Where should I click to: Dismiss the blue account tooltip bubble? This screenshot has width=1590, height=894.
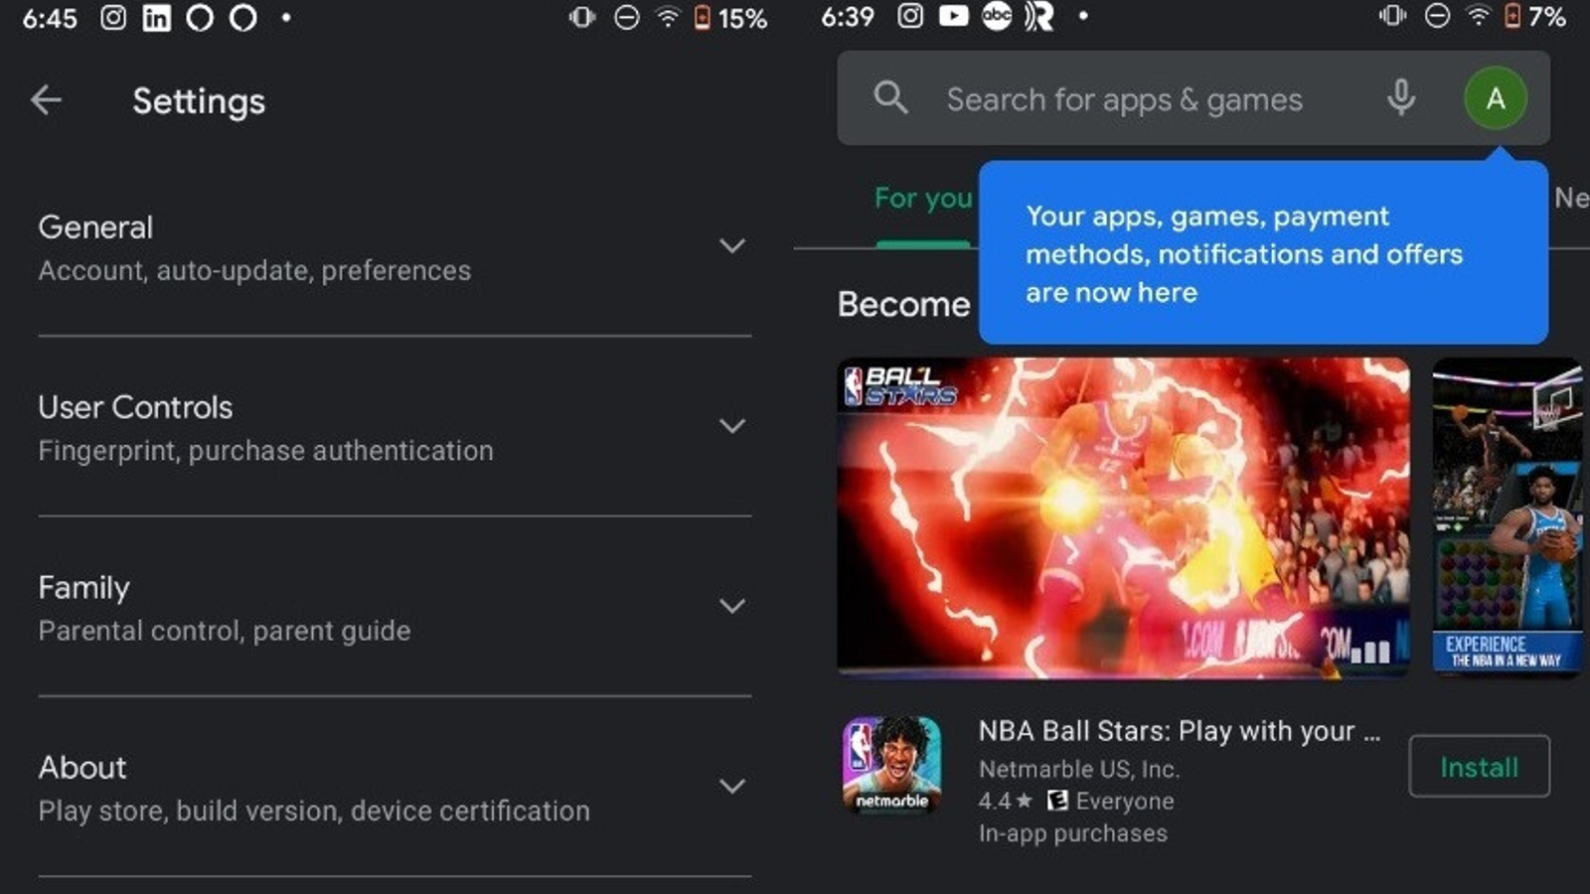click(x=1263, y=253)
